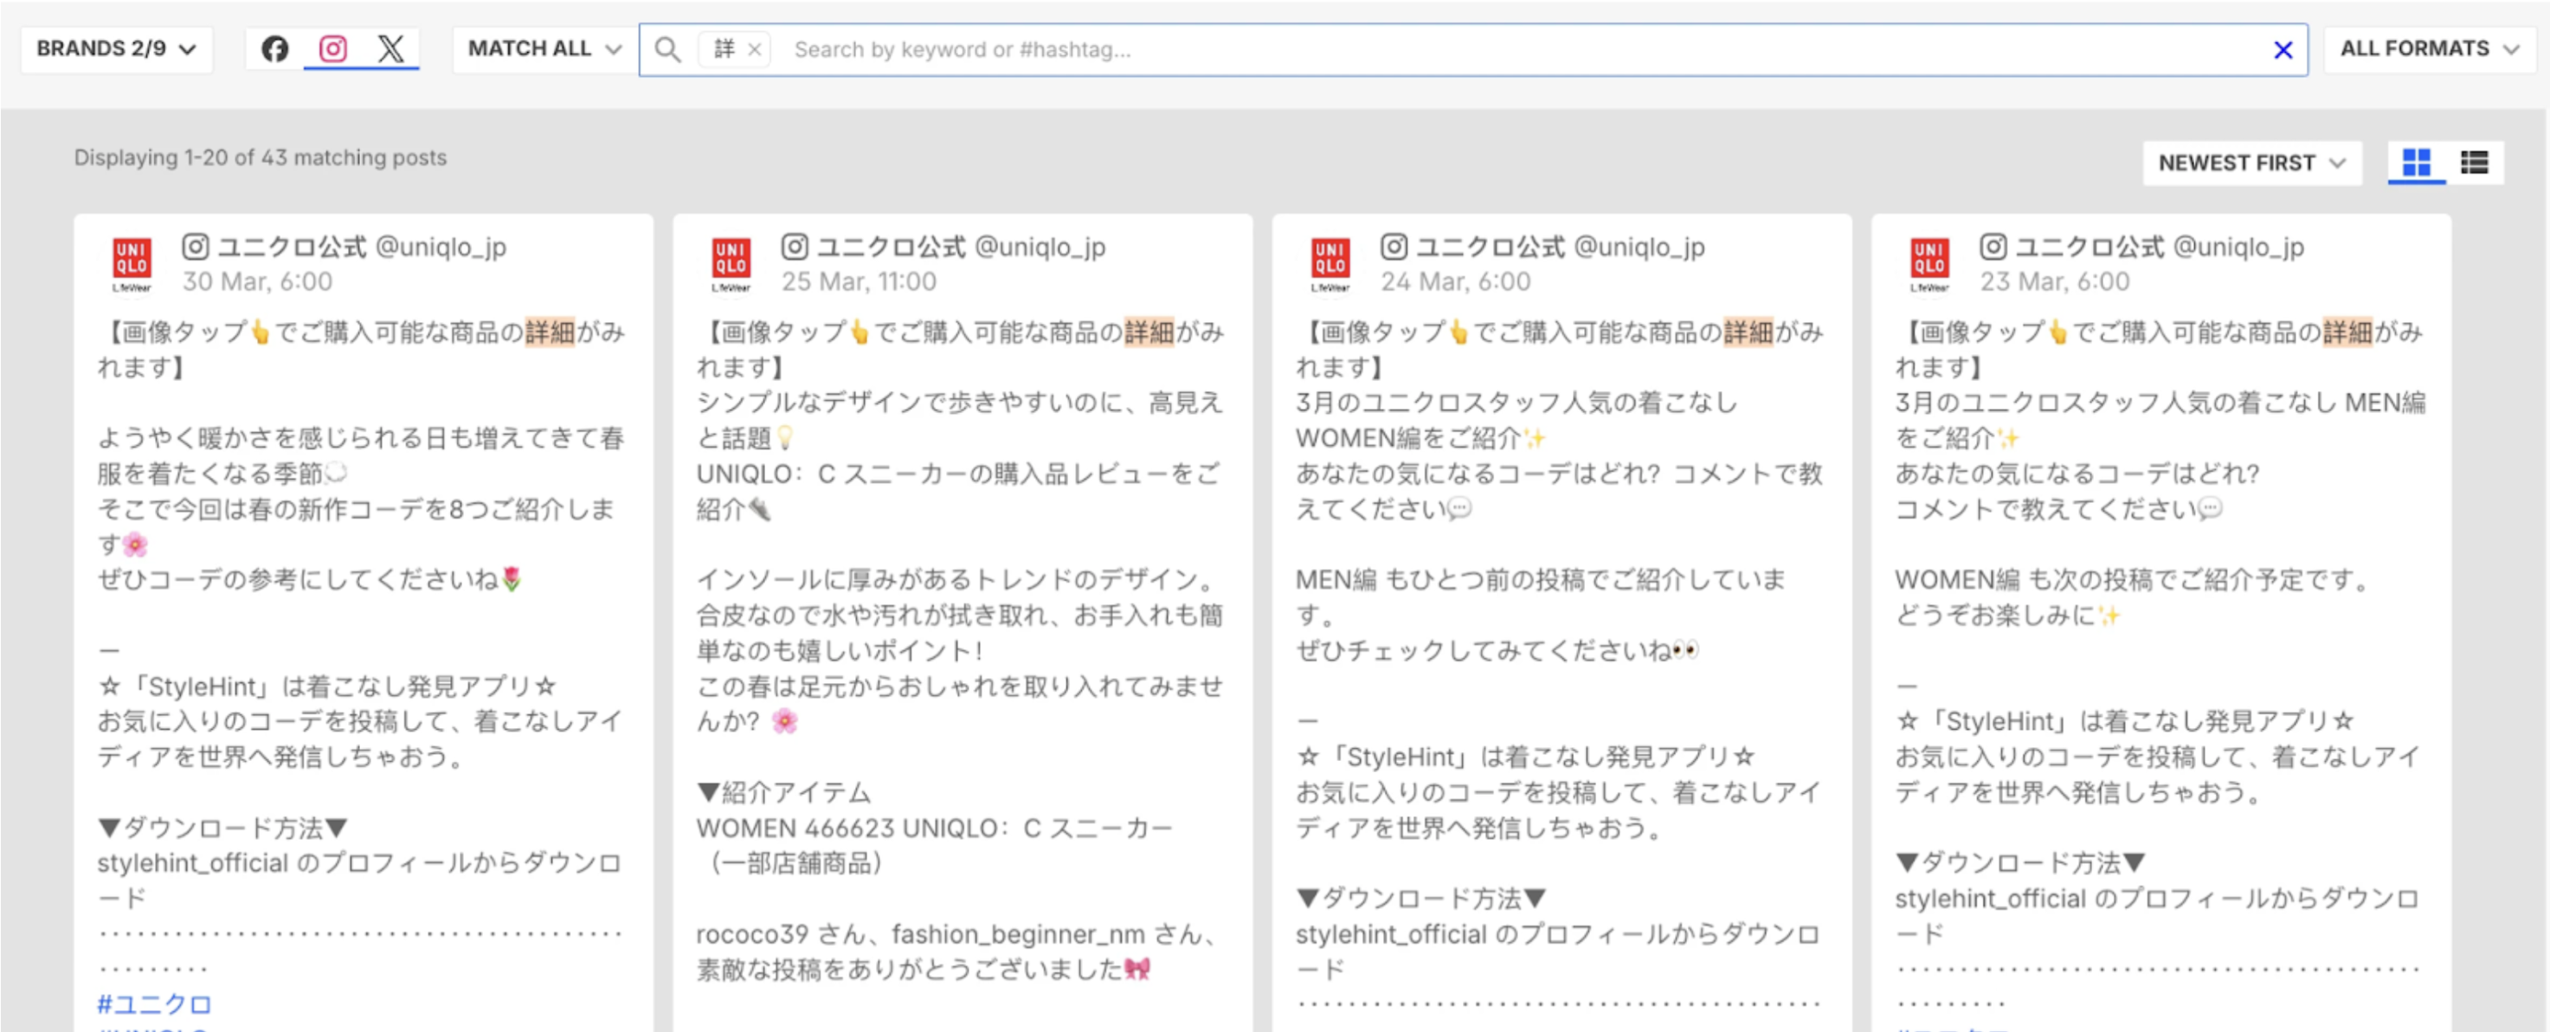Open the MATCH ALL dropdown
The height and width of the screenshot is (1032, 2550).
tap(544, 48)
